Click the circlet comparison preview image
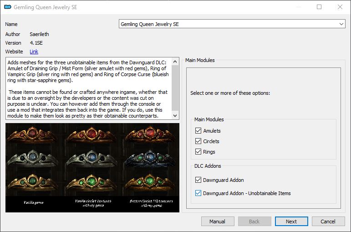 point(92,168)
